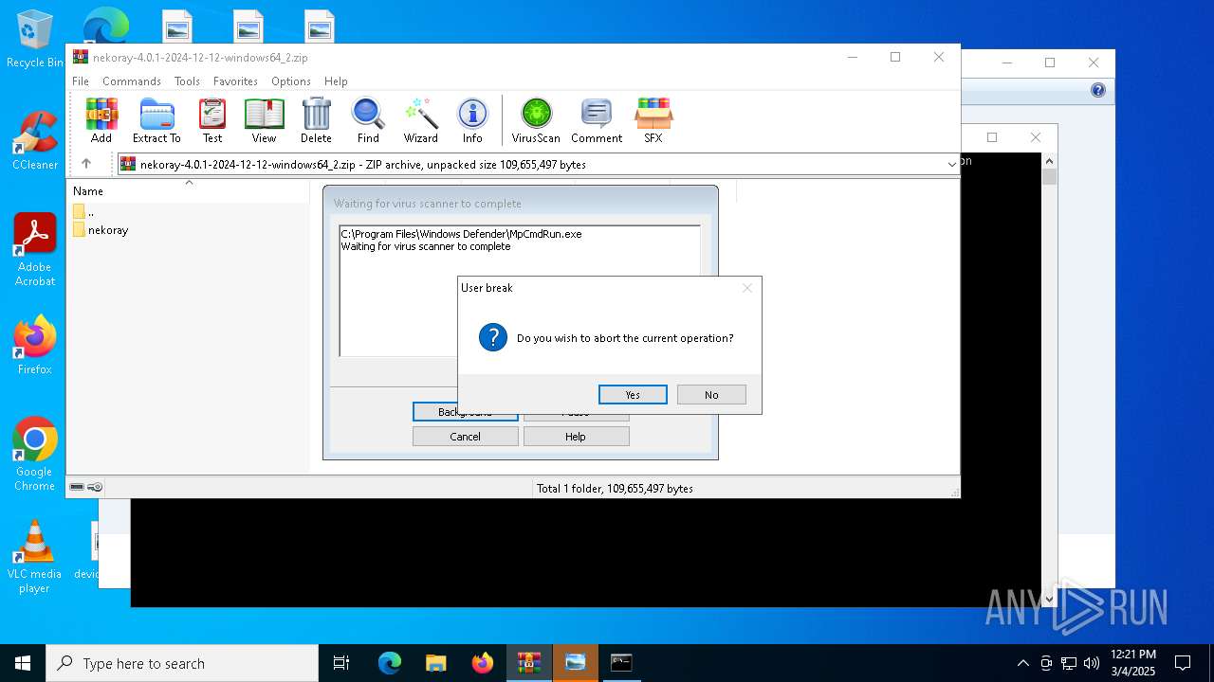The image size is (1214, 682).
Task: Click the Task View taskbar icon
Action: 341,663
